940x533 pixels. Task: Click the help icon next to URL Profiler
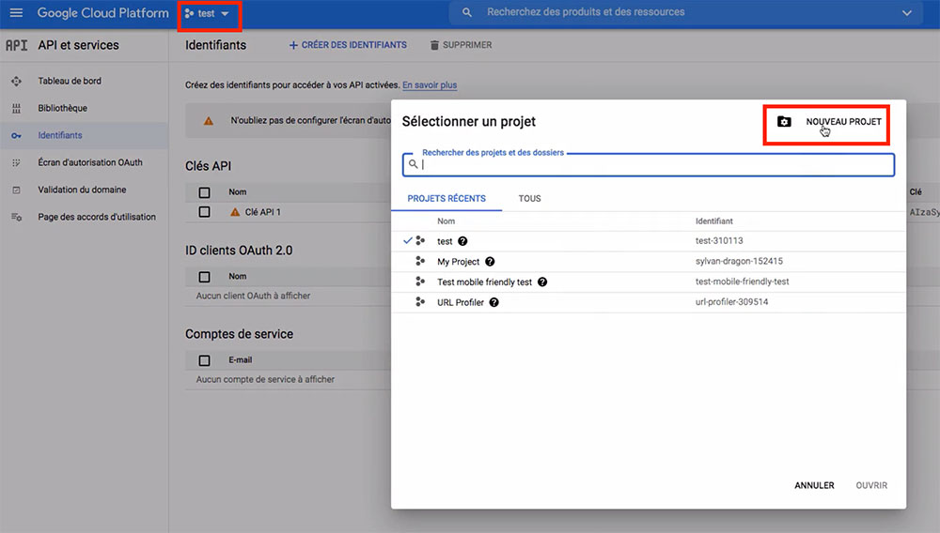(494, 302)
